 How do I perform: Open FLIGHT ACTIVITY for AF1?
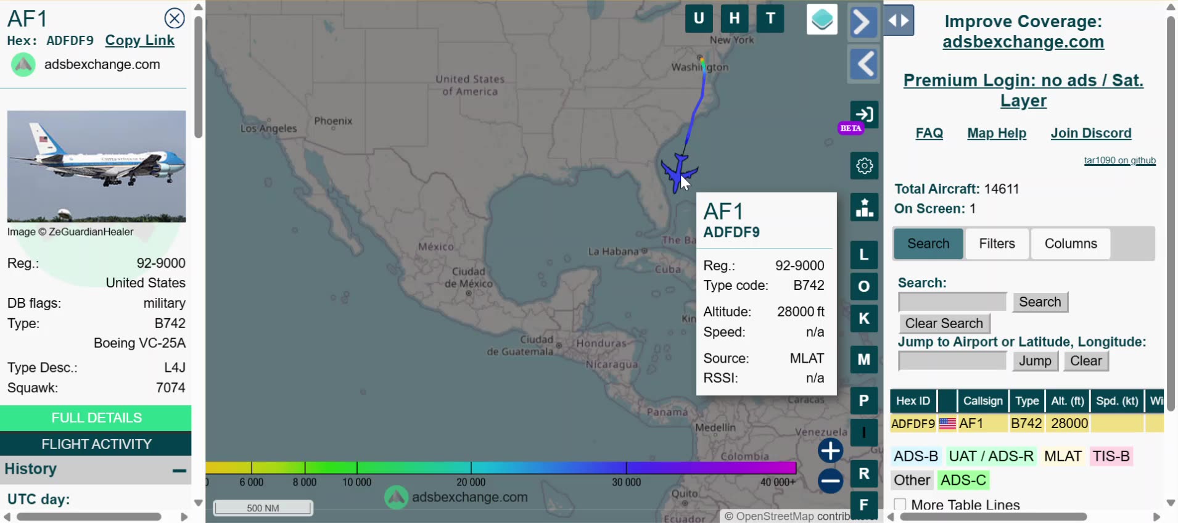96,444
